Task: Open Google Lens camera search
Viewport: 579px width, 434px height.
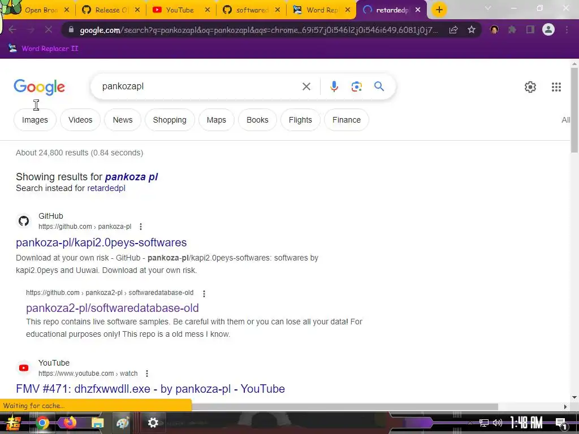Action: pyautogui.click(x=356, y=86)
